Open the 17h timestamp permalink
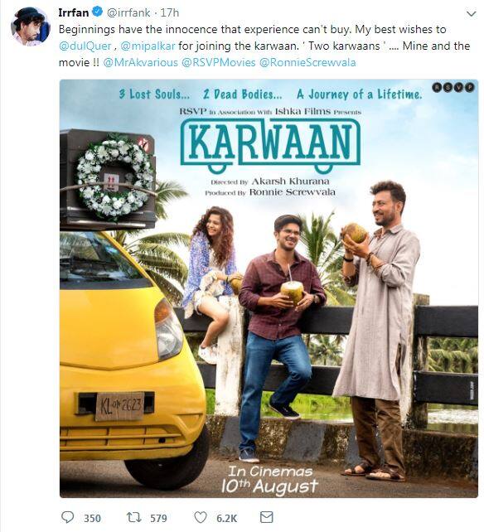Image resolution: width=484 pixels, height=532 pixels. (170, 12)
